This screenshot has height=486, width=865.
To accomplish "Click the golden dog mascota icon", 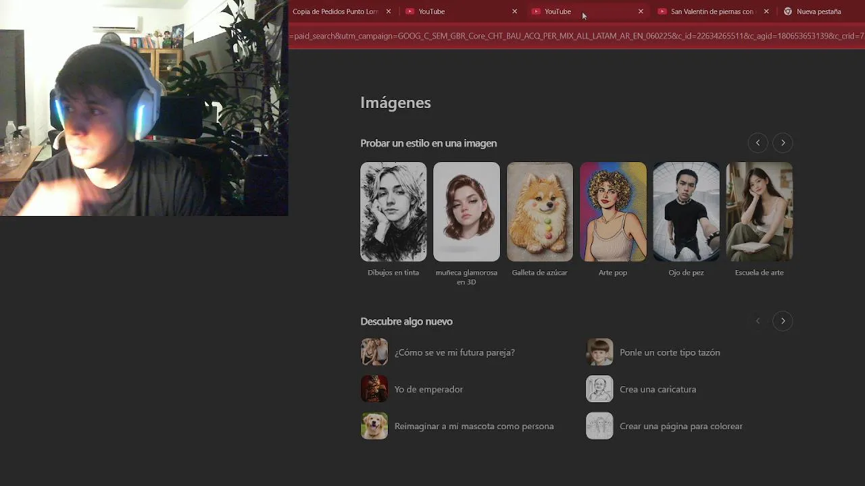I will point(374,426).
